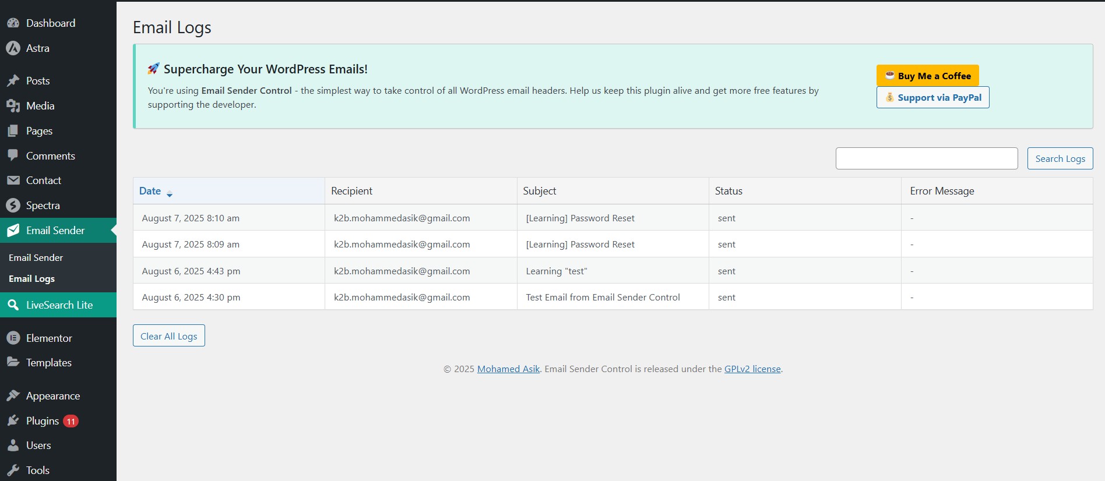Click Buy Me a Coffee button
The width and height of the screenshot is (1105, 481).
[x=928, y=76]
